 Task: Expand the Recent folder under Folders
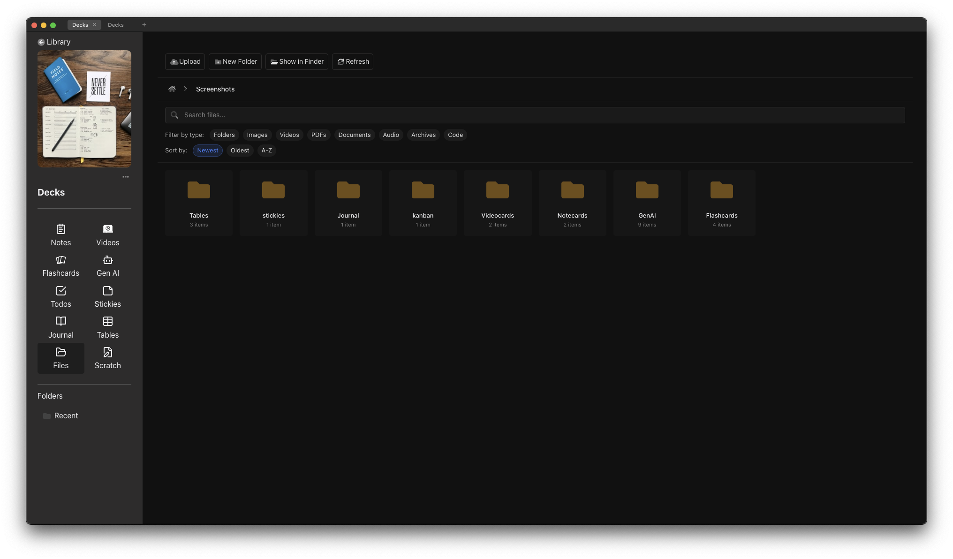(65, 415)
